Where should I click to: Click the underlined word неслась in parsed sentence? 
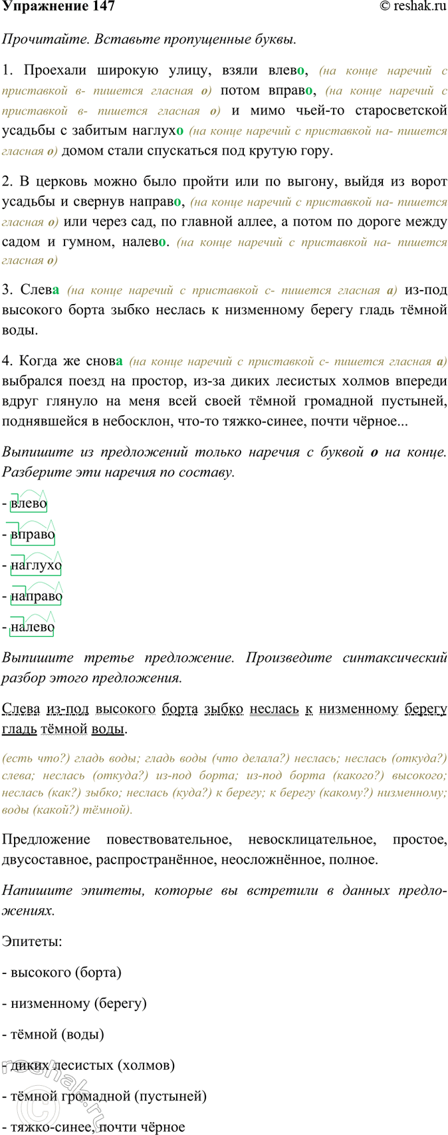tap(274, 709)
